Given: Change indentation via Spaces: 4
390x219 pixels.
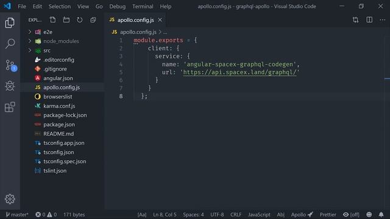Looking at the screenshot, I should [x=193, y=215].
